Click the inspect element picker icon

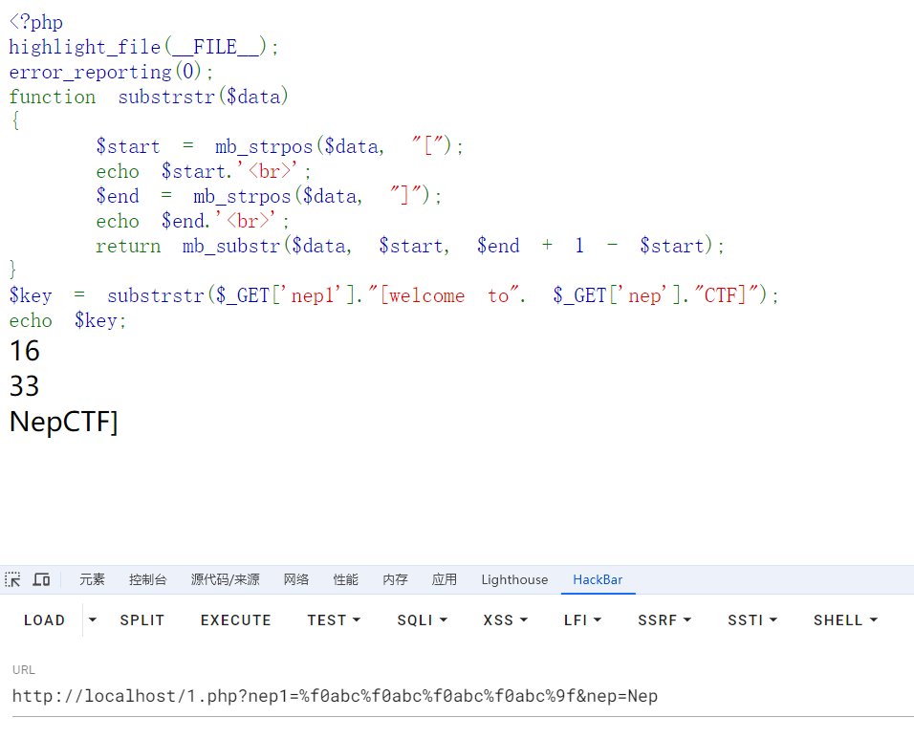pos(13,579)
